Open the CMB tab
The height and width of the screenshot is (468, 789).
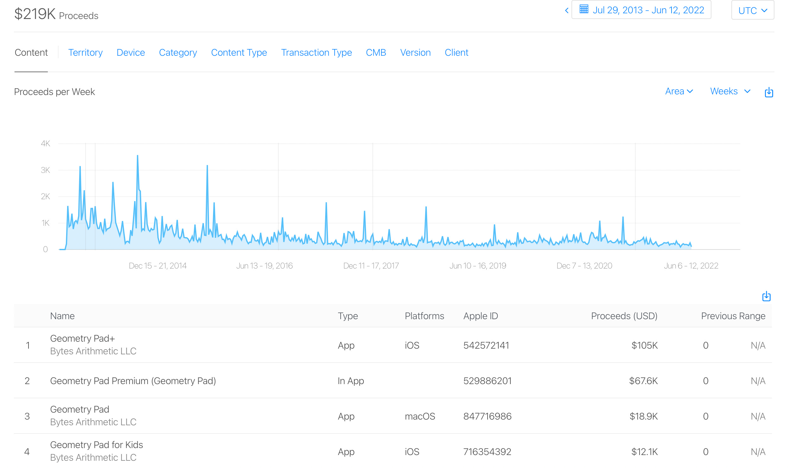tap(376, 53)
